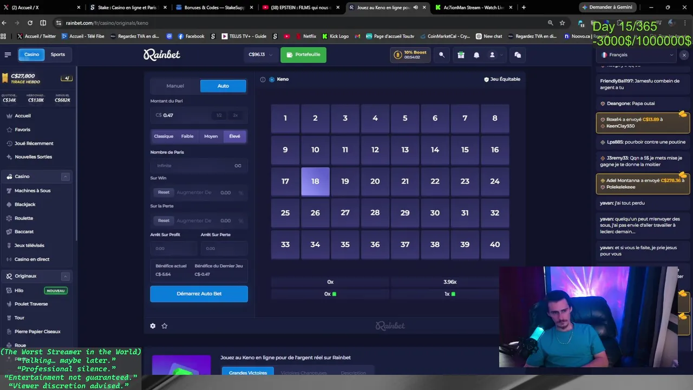
Task: Go back in the browser
Action: click(4, 23)
